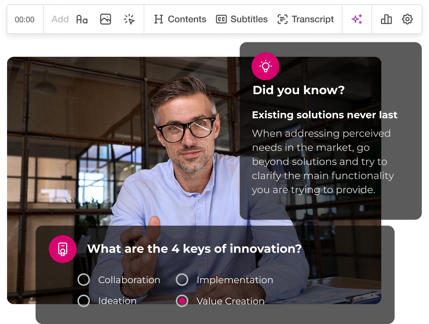Click the 00:00 timestamp display
The height and width of the screenshot is (324, 429).
click(x=25, y=20)
